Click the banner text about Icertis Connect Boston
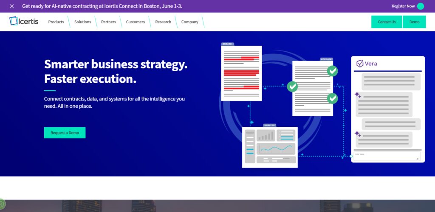 tap(102, 6)
